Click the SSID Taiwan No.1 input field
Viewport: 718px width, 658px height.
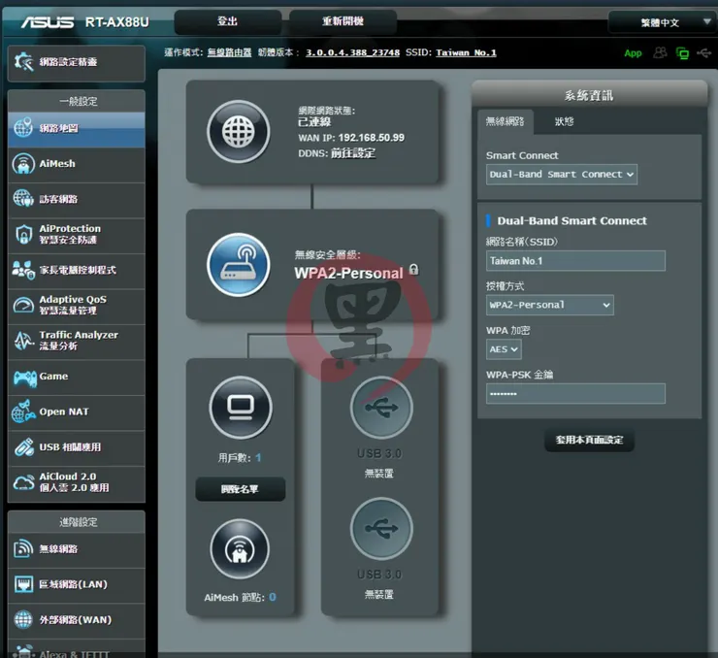click(x=575, y=261)
